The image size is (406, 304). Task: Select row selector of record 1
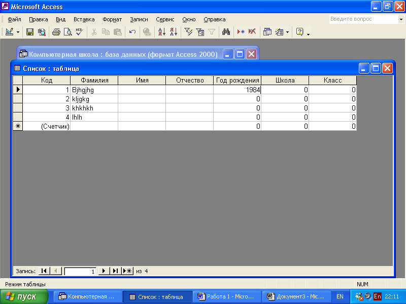[18, 90]
